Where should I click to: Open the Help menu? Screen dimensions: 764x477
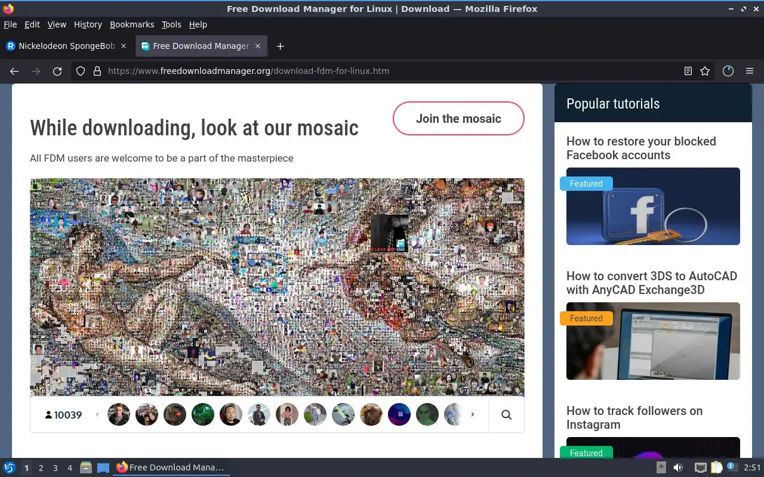point(198,24)
